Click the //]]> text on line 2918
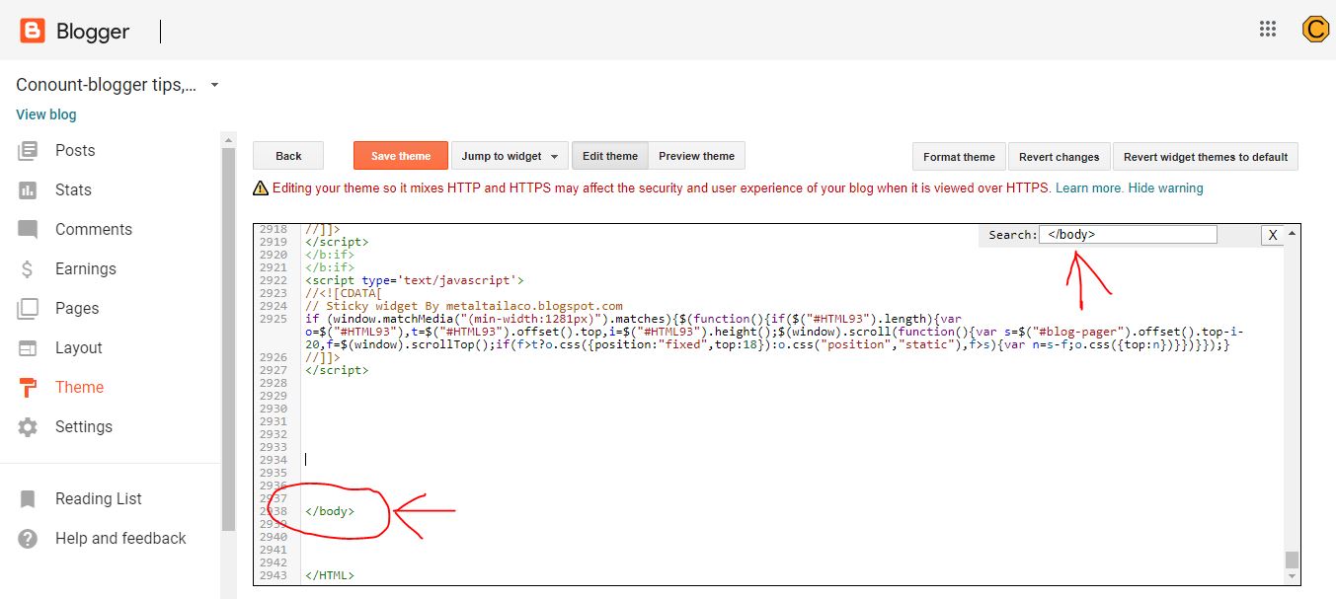The image size is (1336, 599). tap(324, 229)
